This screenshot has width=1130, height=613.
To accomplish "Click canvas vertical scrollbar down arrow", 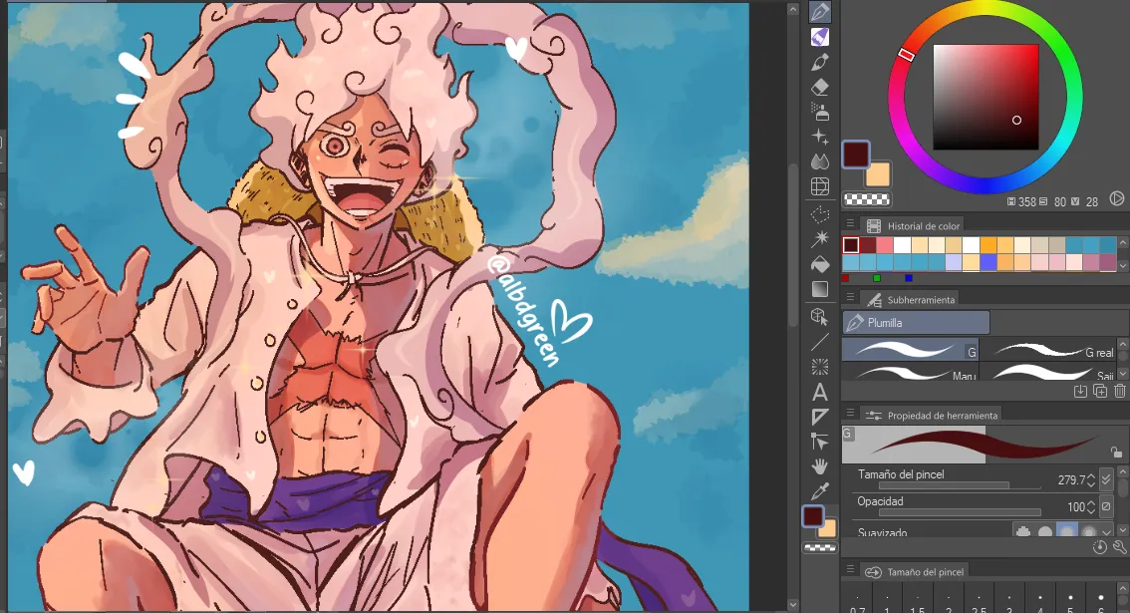I will (x=793, y=604).
